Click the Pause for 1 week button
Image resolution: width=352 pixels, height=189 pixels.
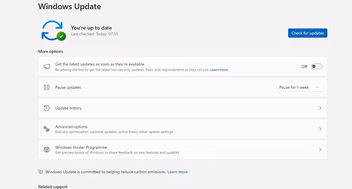tap(294, 87)
